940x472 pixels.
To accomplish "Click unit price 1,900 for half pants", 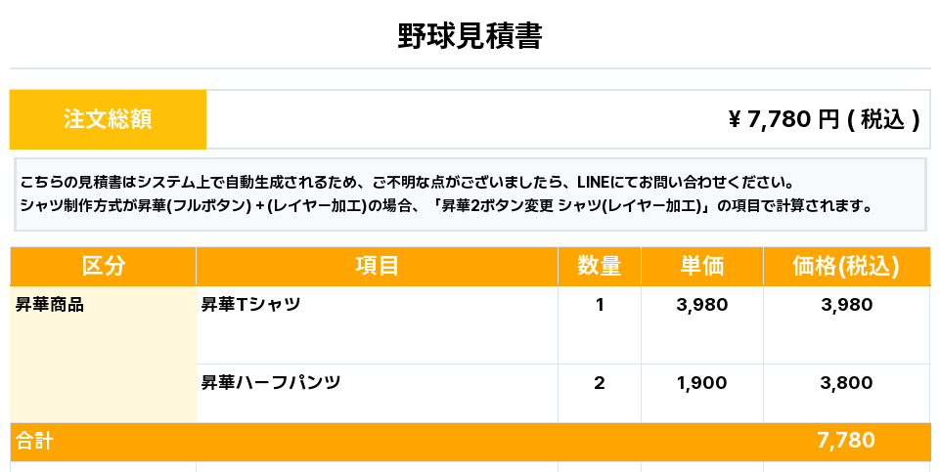I will coord(702,383).
